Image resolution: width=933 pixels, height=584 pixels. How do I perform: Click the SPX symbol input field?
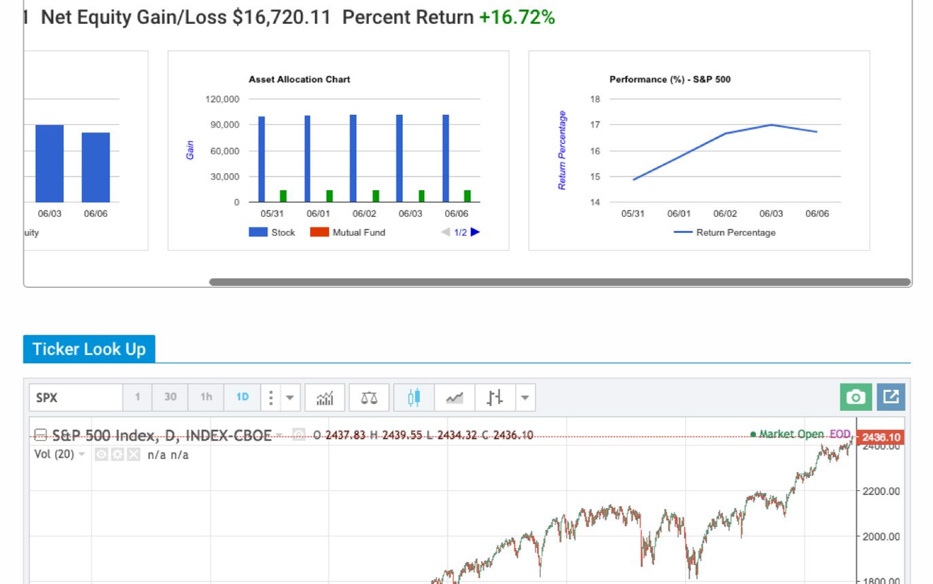coord(76,398)
